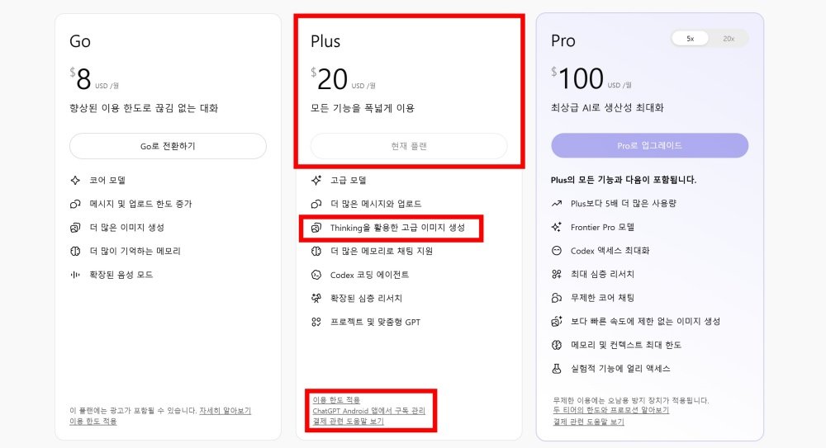The image size is (826, 448).
Task: Click the tagline 모든 기능을 폭넓게 이용
Action: click(x=363, y=108)
